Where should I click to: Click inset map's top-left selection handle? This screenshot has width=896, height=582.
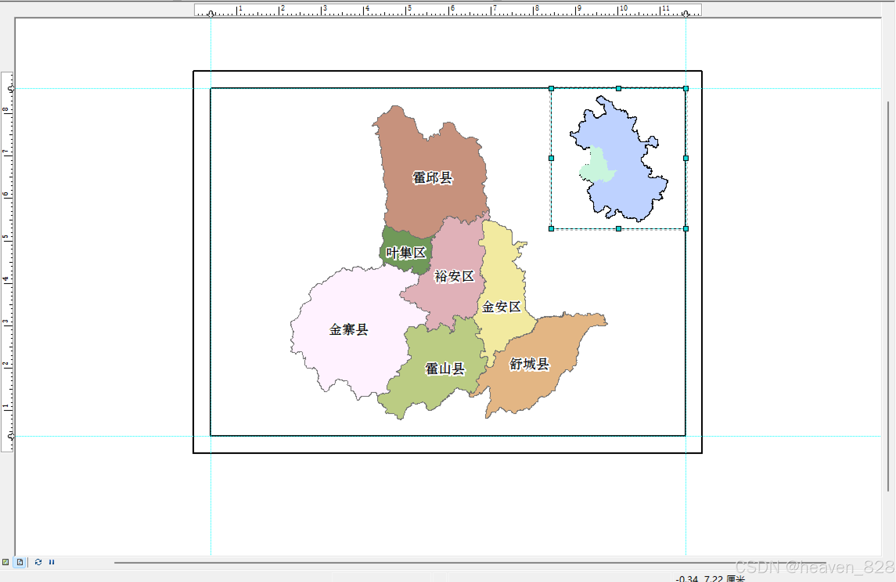pyautogui.click(x=551, y=89)
